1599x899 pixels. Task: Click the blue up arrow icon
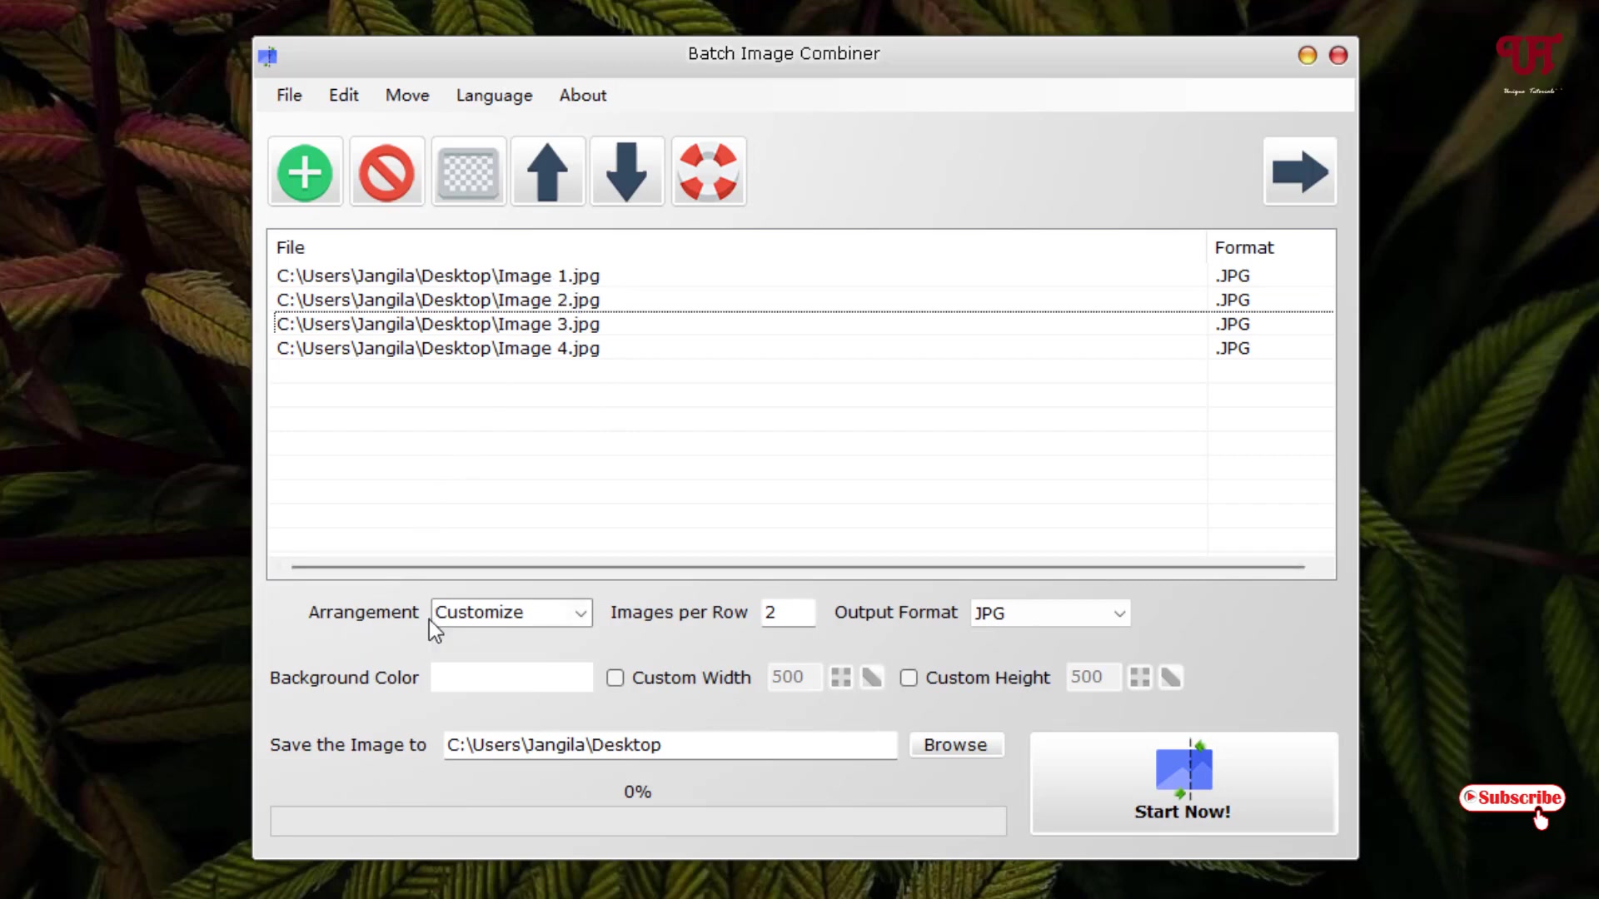point(547,171)
